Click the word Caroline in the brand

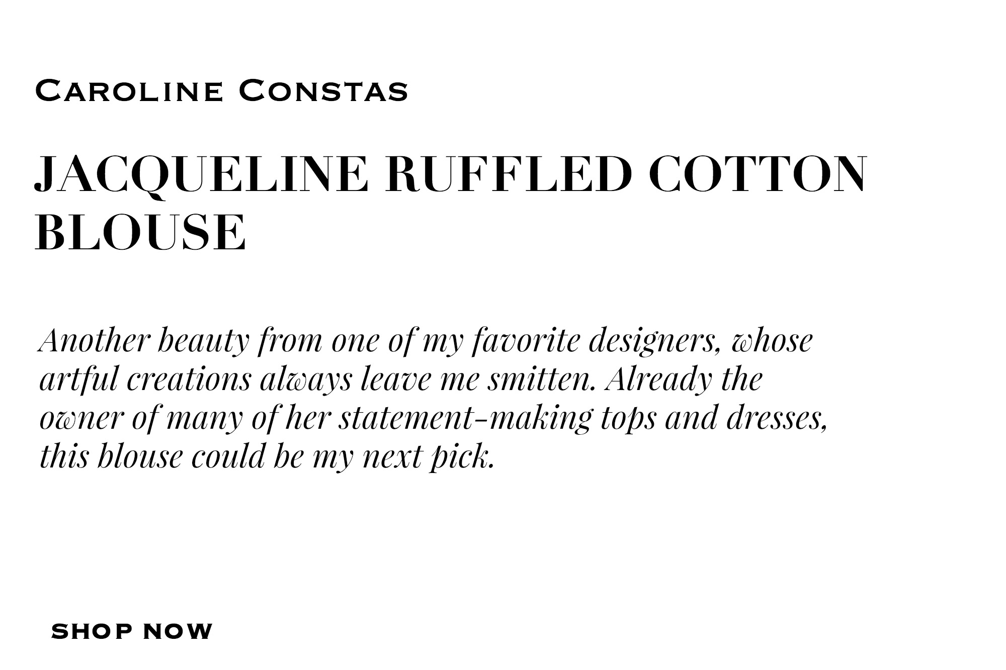129,91
